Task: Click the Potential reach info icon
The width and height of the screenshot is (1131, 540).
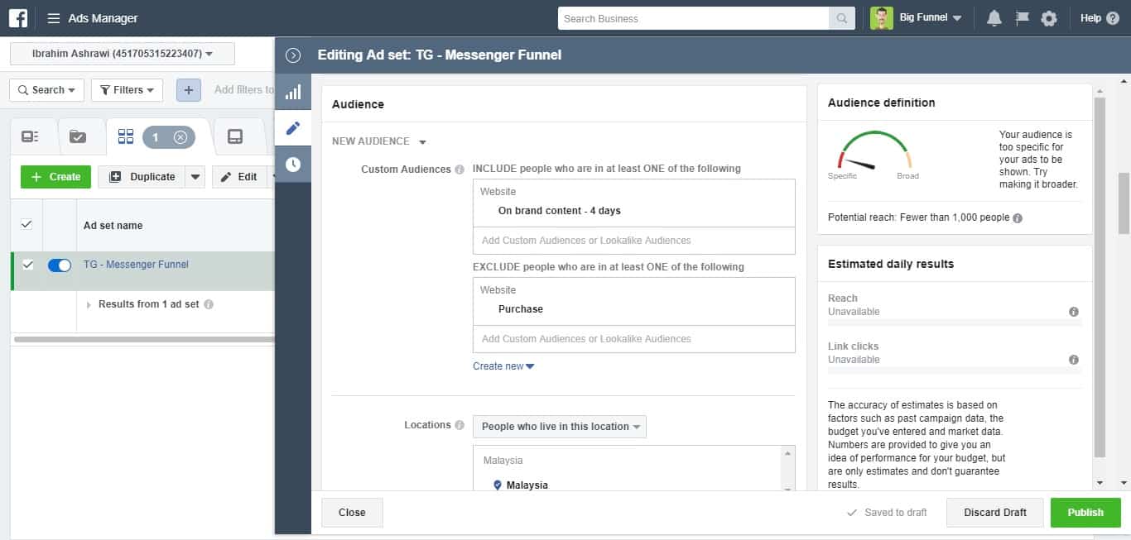Action: click(x=1018, y=218)
